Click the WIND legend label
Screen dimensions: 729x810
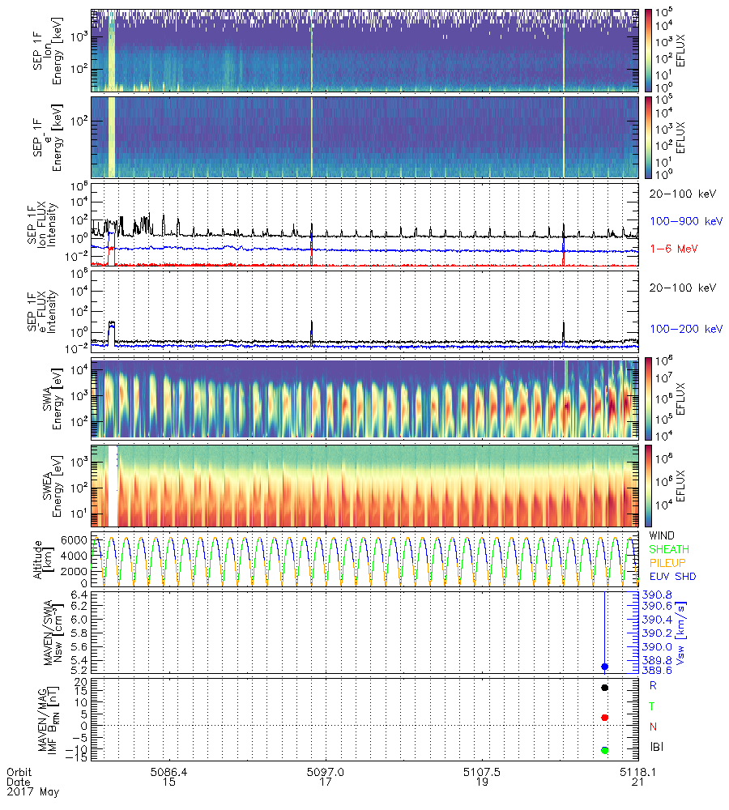pyautogui.click(x=662, y=536)
